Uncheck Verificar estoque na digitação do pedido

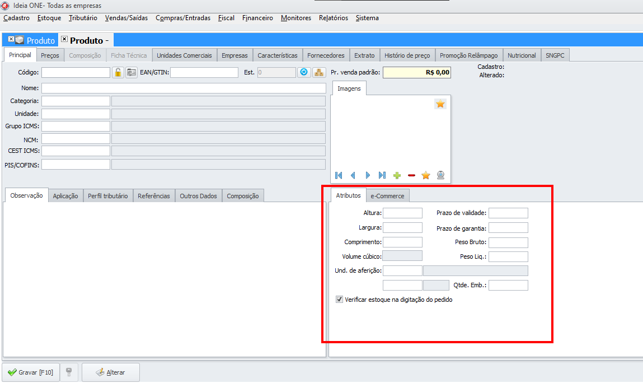coord(340,300)
